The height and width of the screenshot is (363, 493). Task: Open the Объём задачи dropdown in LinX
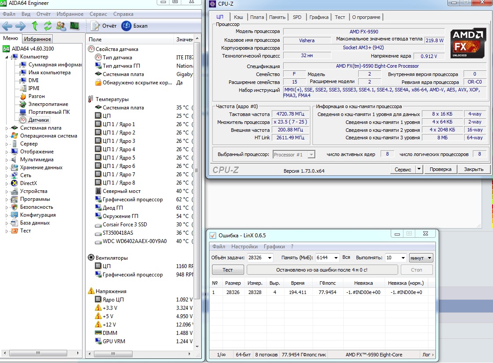tap(270, 258)
